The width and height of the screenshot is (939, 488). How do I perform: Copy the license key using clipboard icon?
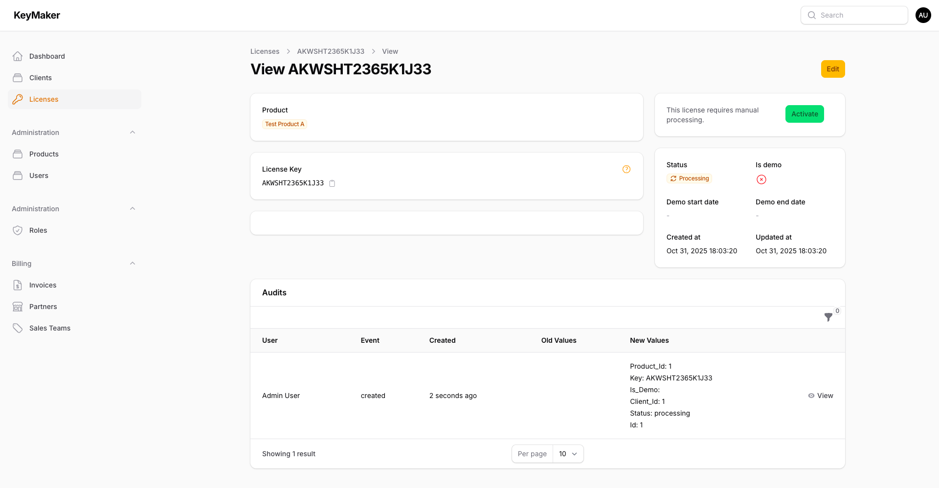(x=332, y=183)
